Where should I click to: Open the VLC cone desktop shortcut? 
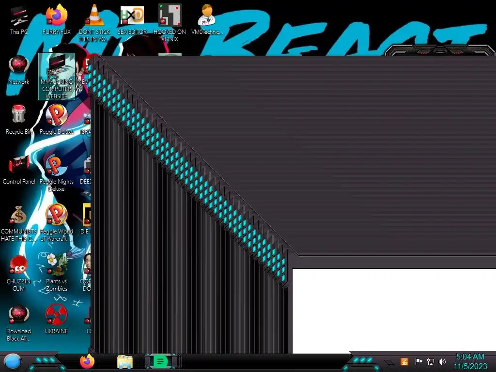[94, 23]
